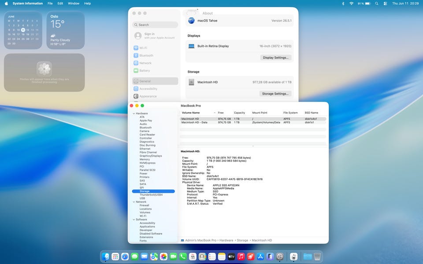Open the System Information app menu
Screen dimensions: 423x264
(27, 4)
